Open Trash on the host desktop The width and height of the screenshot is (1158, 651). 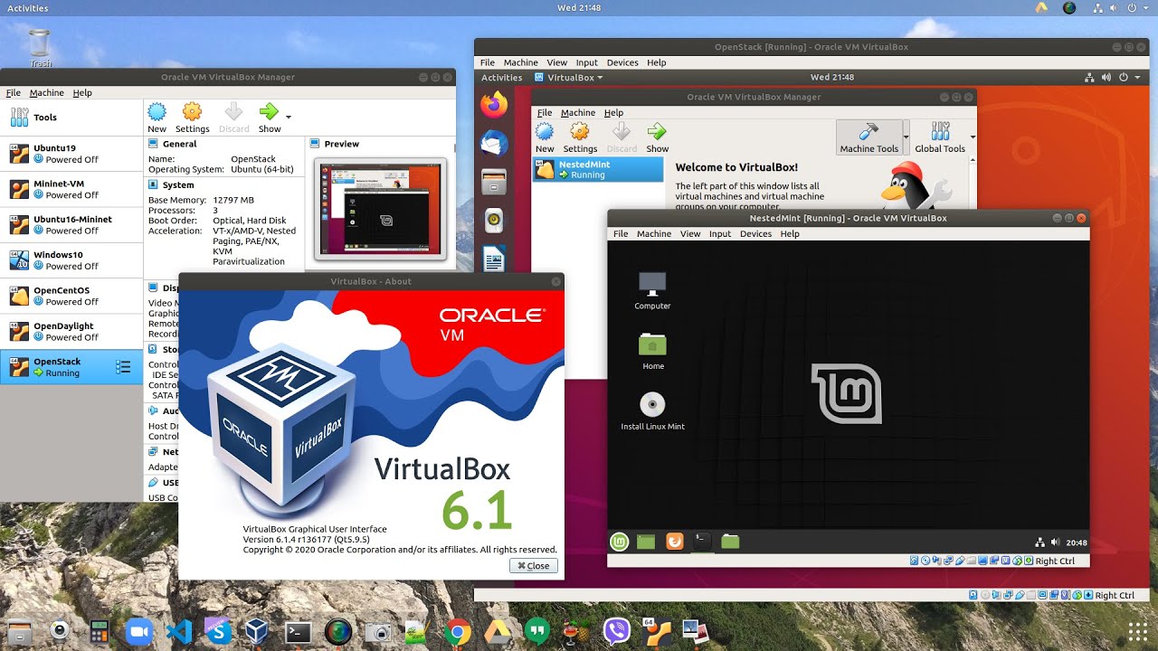[x=40, y=48]
